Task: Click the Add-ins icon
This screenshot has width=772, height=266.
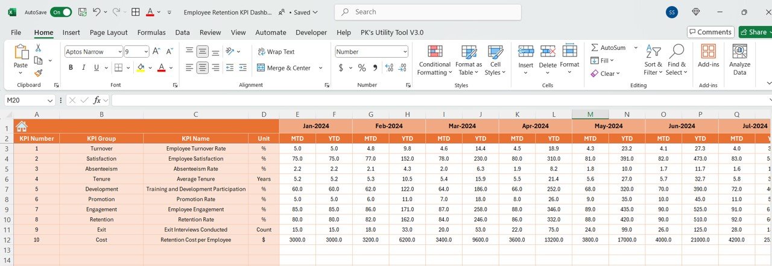Action: [708, 52]
